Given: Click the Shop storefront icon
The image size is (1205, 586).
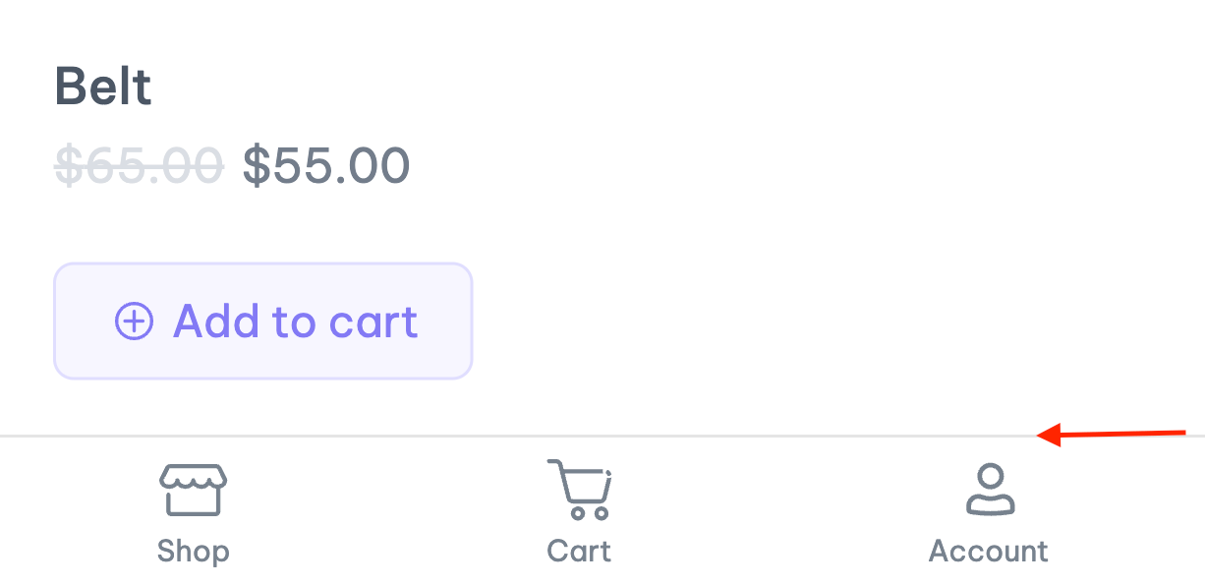Looking at the screenshot, I should (193, 490).
